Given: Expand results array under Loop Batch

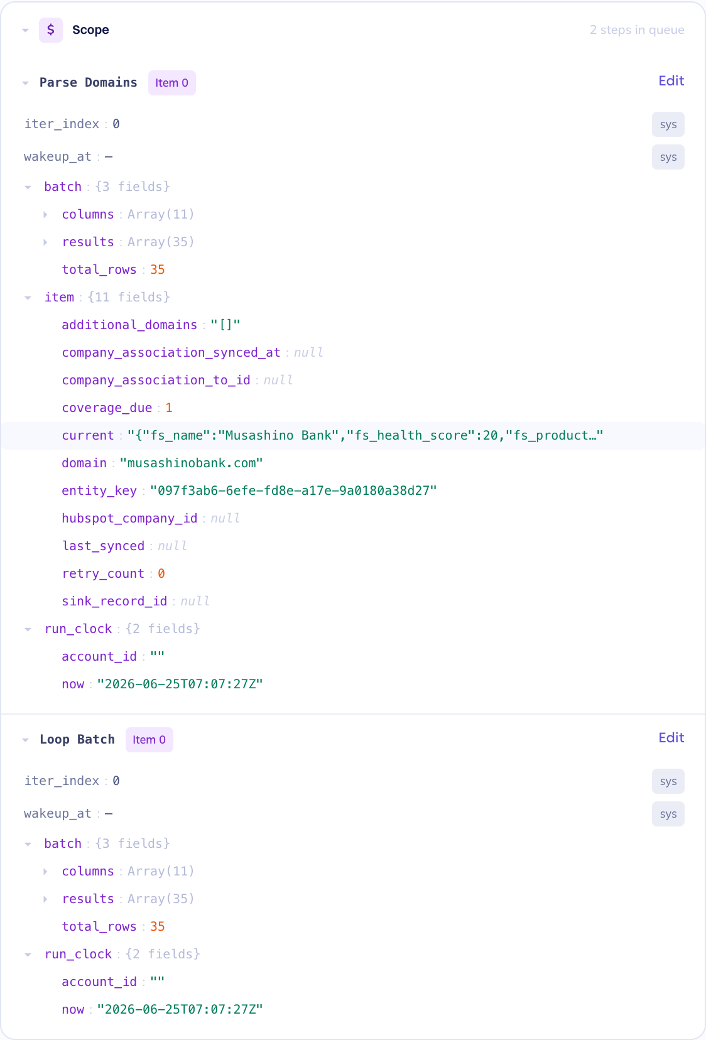Looking at the screenshot, I should point(45,899).
